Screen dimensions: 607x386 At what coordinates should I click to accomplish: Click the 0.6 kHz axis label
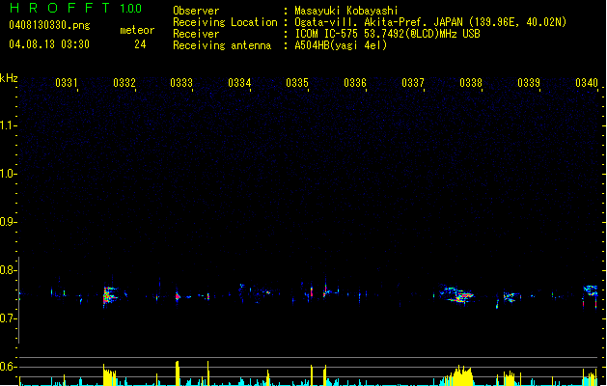[8, 367]
